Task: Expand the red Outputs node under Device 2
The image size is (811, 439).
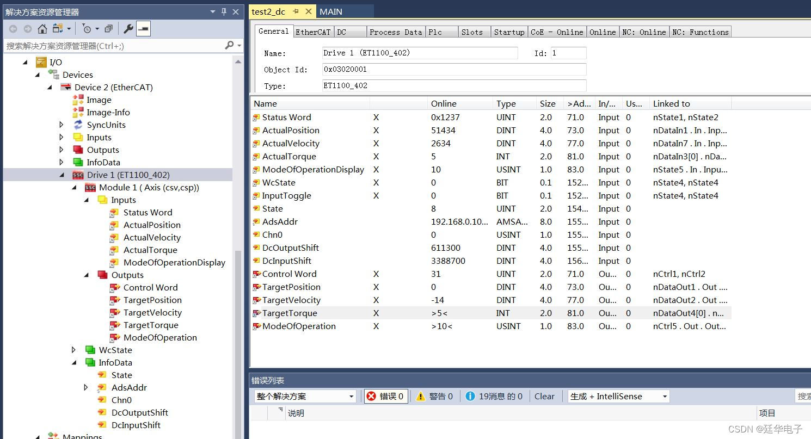Action: 62,150
